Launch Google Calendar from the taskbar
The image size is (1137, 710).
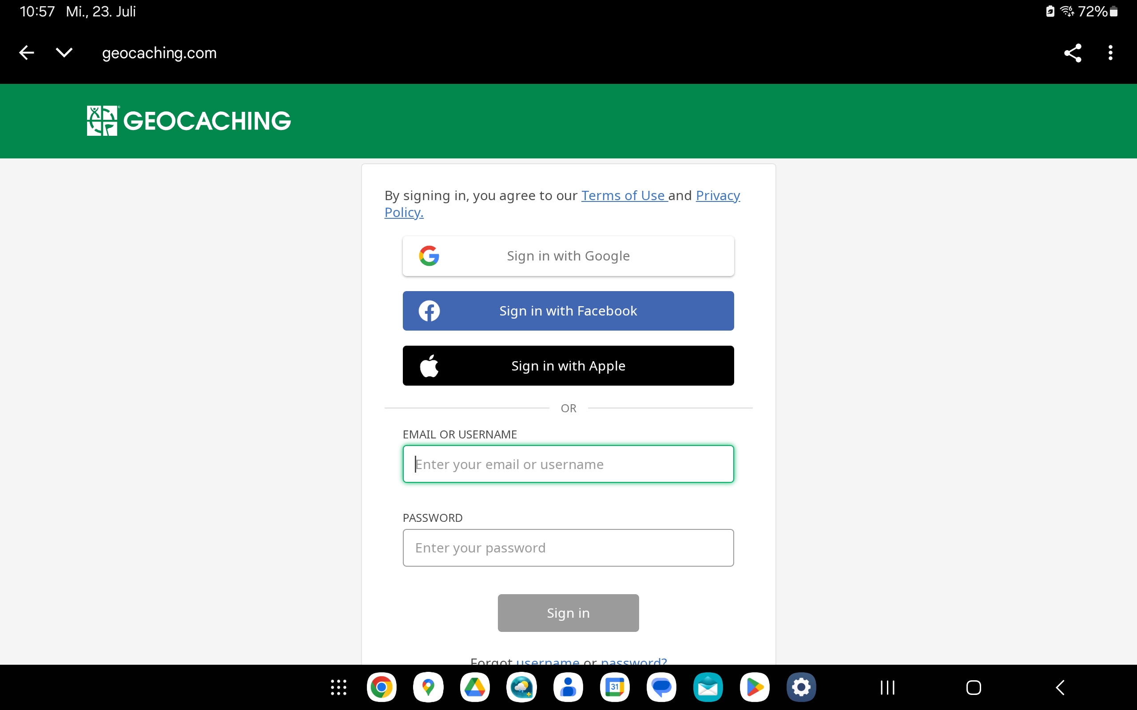pyautogui.click(x=615, y=687)
